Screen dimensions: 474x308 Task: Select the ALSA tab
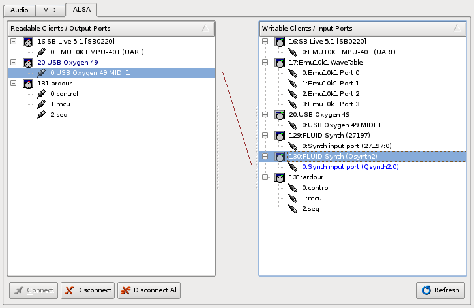point(81,10)
